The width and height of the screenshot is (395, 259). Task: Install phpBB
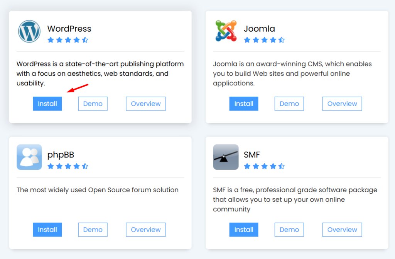pos(47,230)
